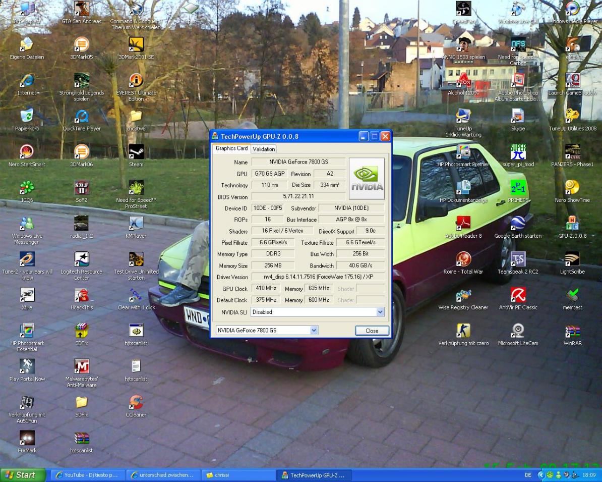The height and width of the screenshot is (482, 602).
Task: Click the Default Clock 375 MHz value
Action: click(x=266, y=300)
